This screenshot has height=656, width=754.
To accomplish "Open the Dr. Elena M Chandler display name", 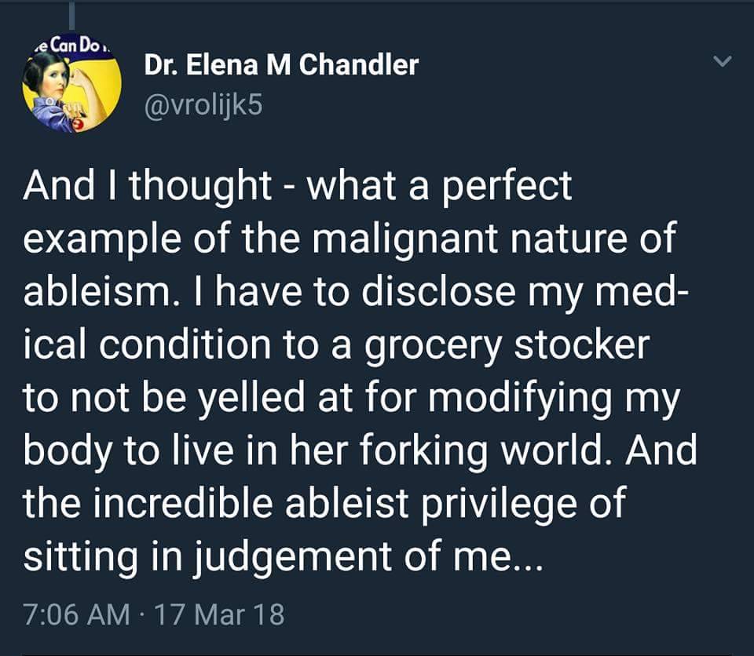I will coord(281,65).
